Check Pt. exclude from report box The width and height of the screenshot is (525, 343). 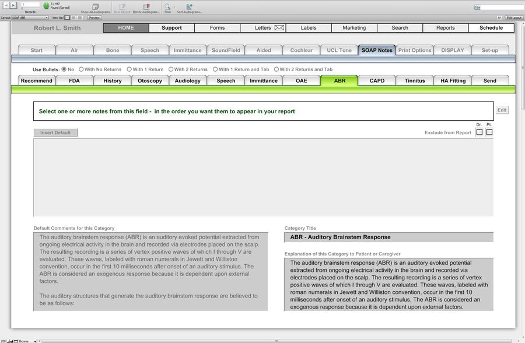(489, 132)
